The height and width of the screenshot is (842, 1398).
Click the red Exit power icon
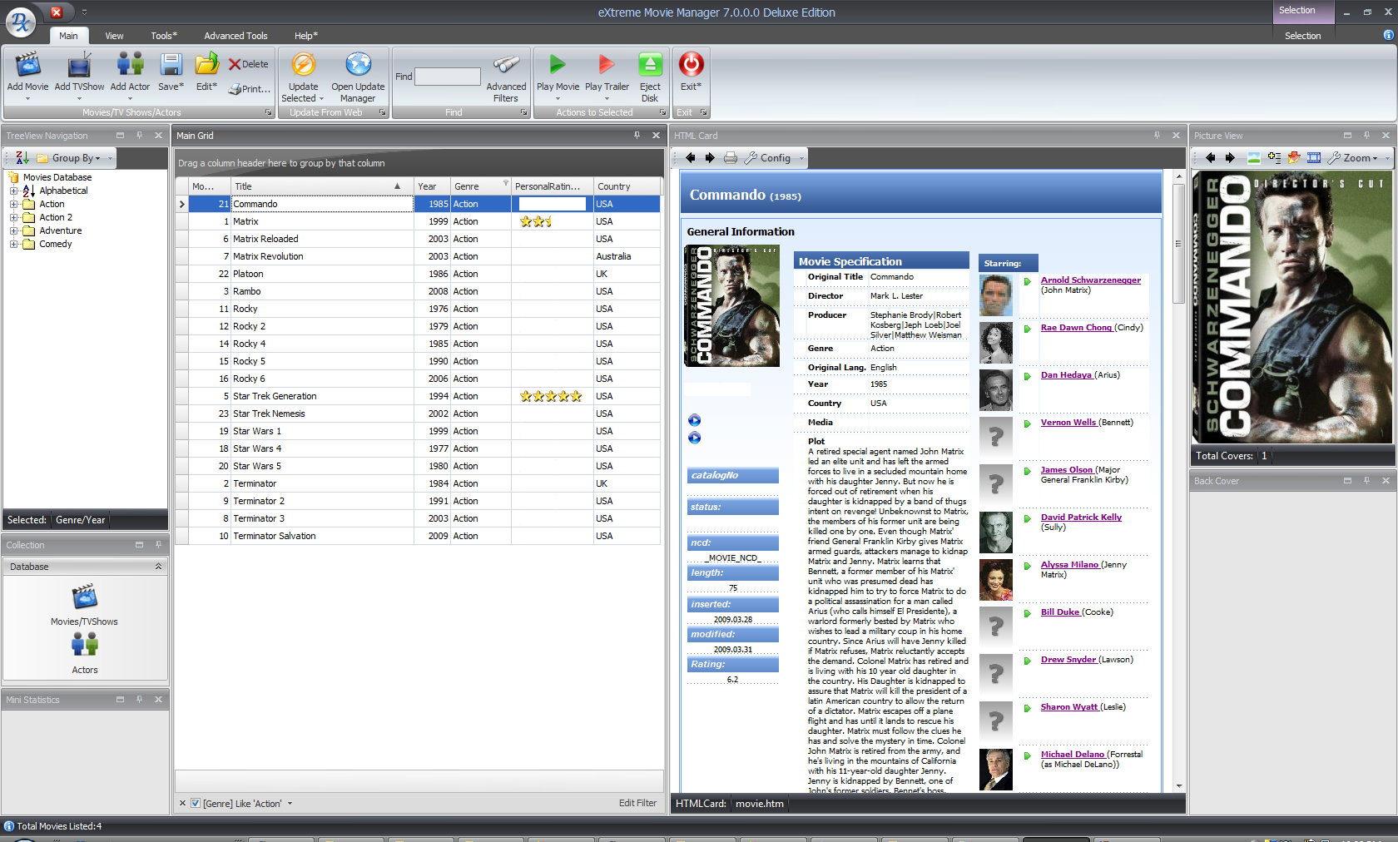click(691, 65)
